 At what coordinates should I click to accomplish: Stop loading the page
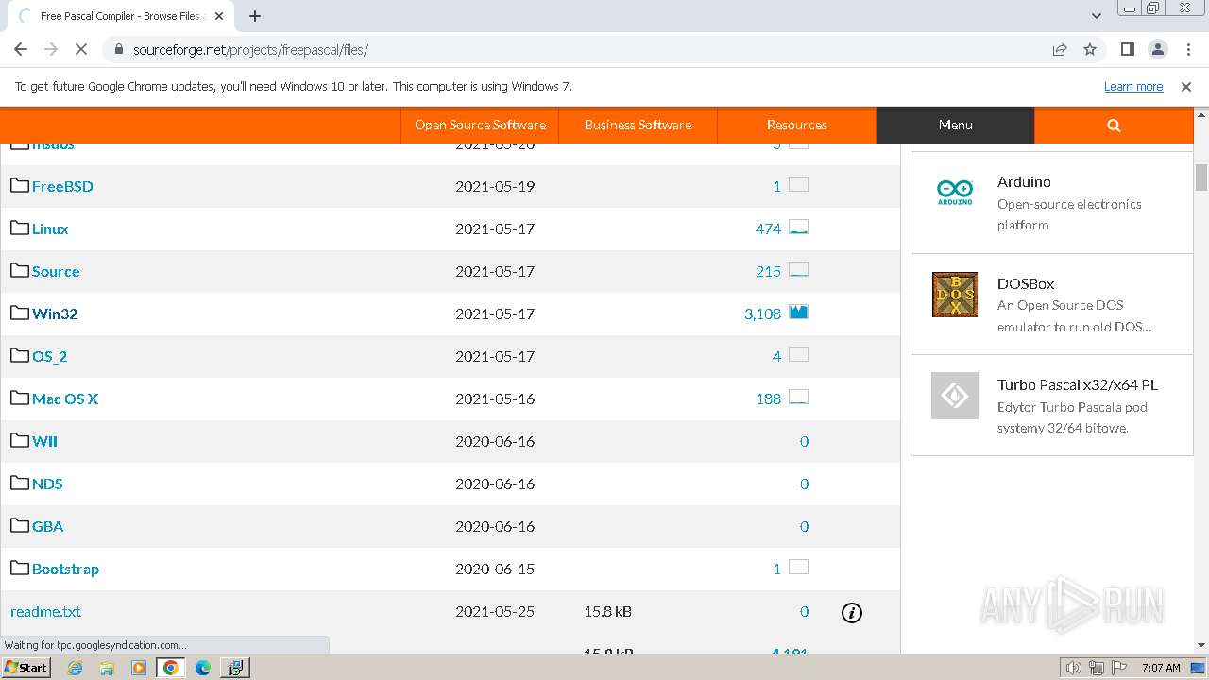point(81,49)
